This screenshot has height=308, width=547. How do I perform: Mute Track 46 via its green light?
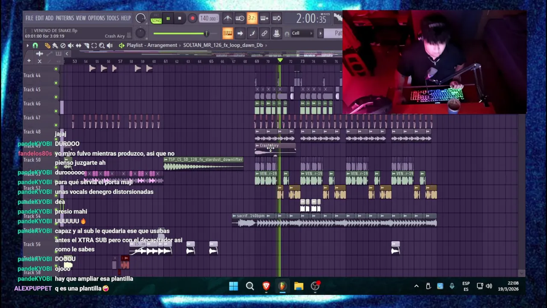tap(56, 111)
